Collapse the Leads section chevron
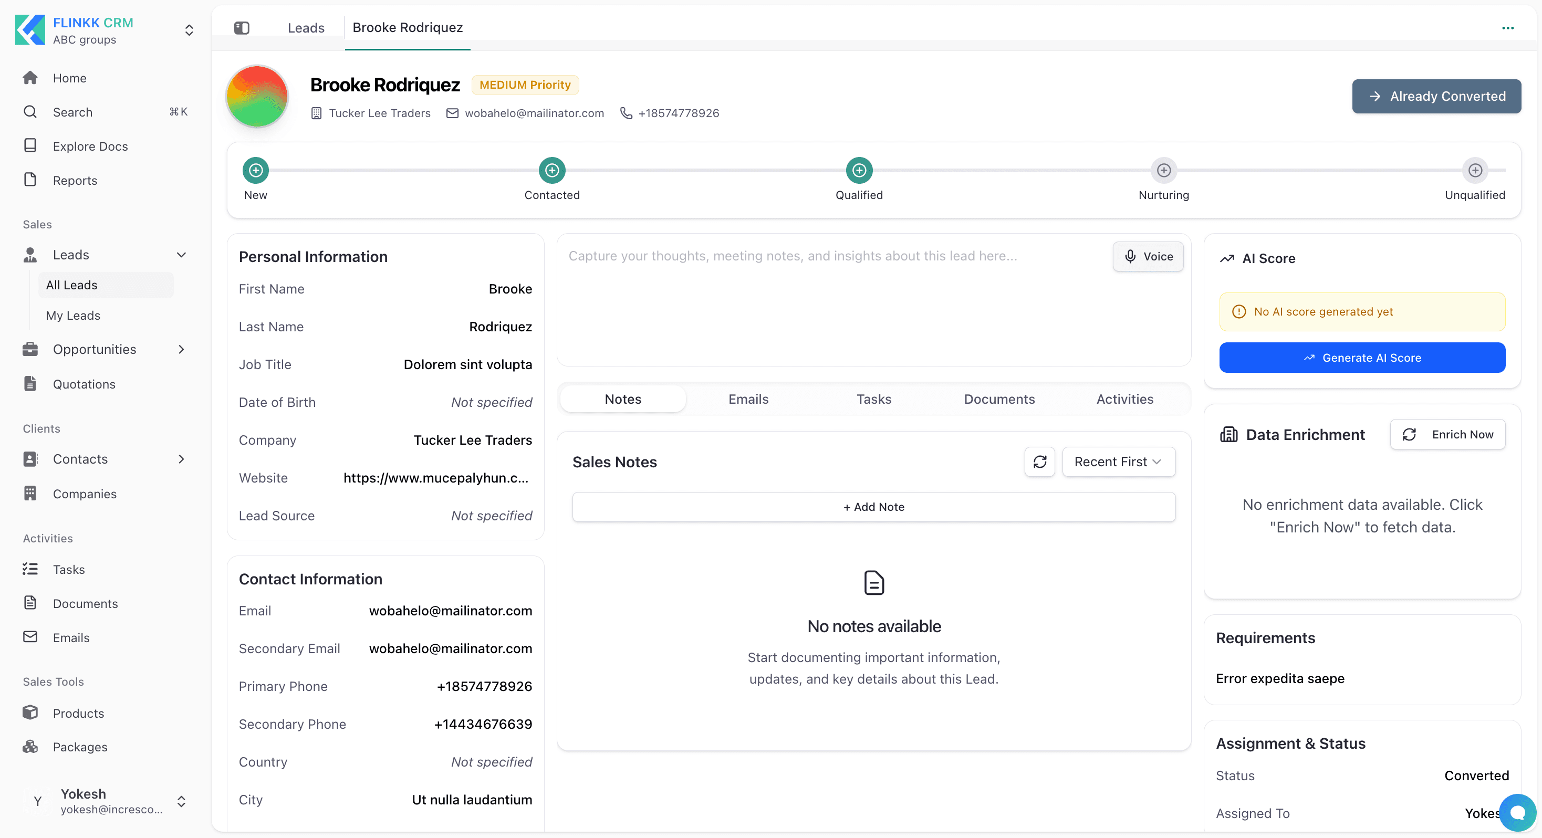The image size is (1542, 838). (x=181, y=255)
